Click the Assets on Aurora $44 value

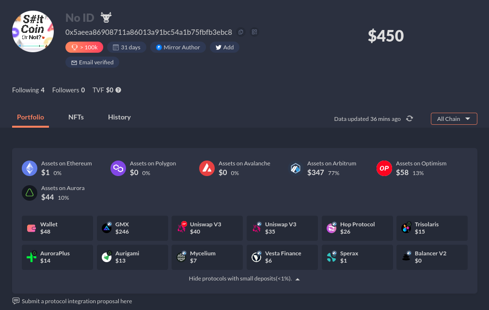click(x=47, y=197)
